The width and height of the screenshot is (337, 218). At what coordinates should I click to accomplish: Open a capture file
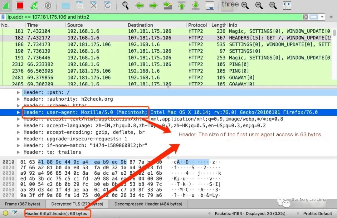(66, 6)
